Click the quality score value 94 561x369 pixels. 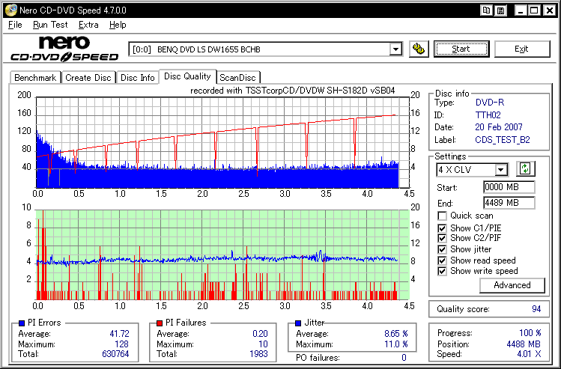click(x=536, y=309)
